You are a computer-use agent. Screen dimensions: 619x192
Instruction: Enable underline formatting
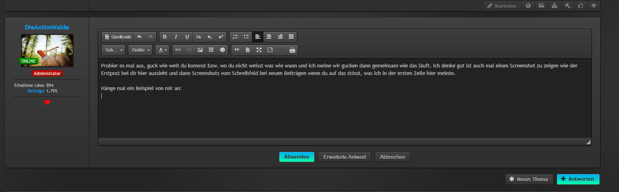(x=187, y=37)
